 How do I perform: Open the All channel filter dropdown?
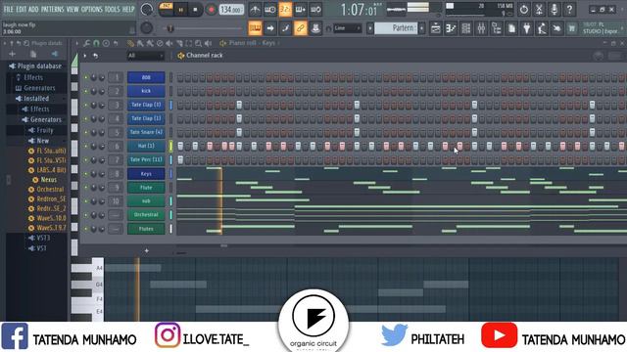[x=146, y=56]
